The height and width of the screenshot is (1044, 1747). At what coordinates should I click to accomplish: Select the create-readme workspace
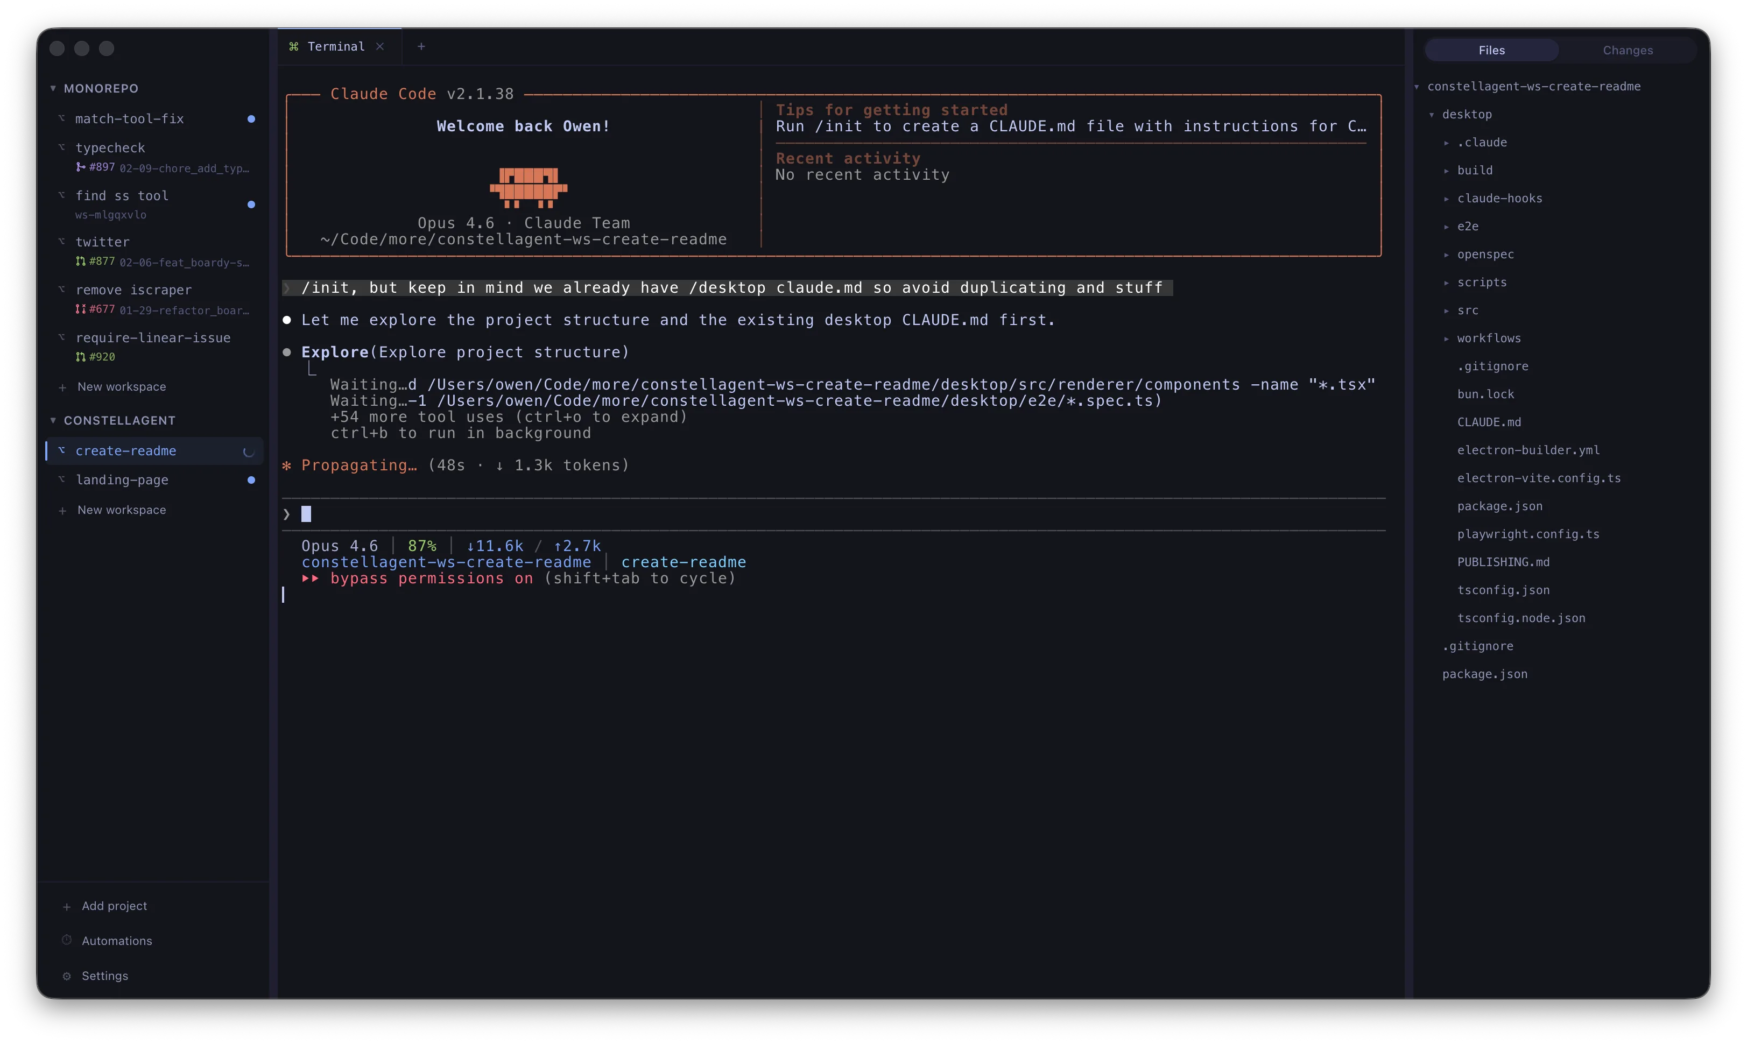click(155, 451)
